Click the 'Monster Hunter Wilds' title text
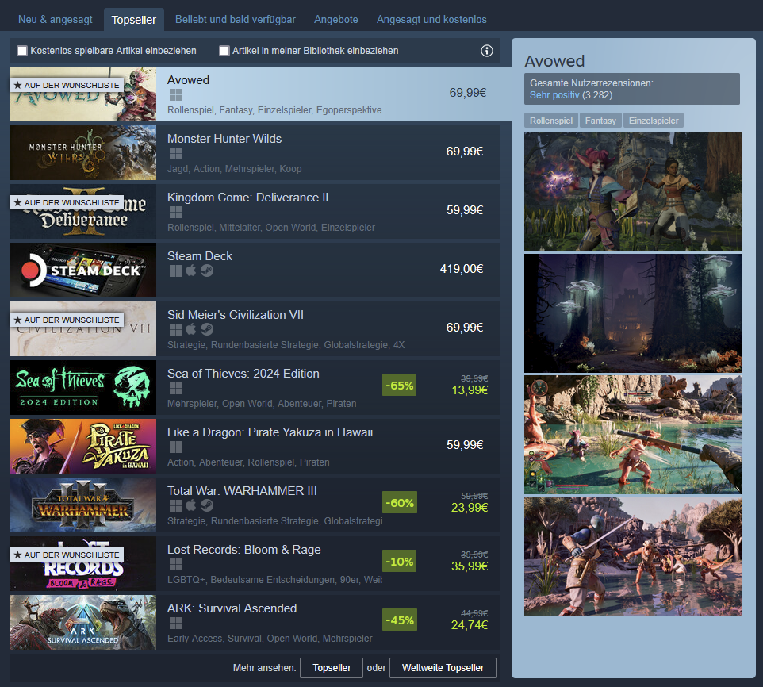 [x=224, y=139]
